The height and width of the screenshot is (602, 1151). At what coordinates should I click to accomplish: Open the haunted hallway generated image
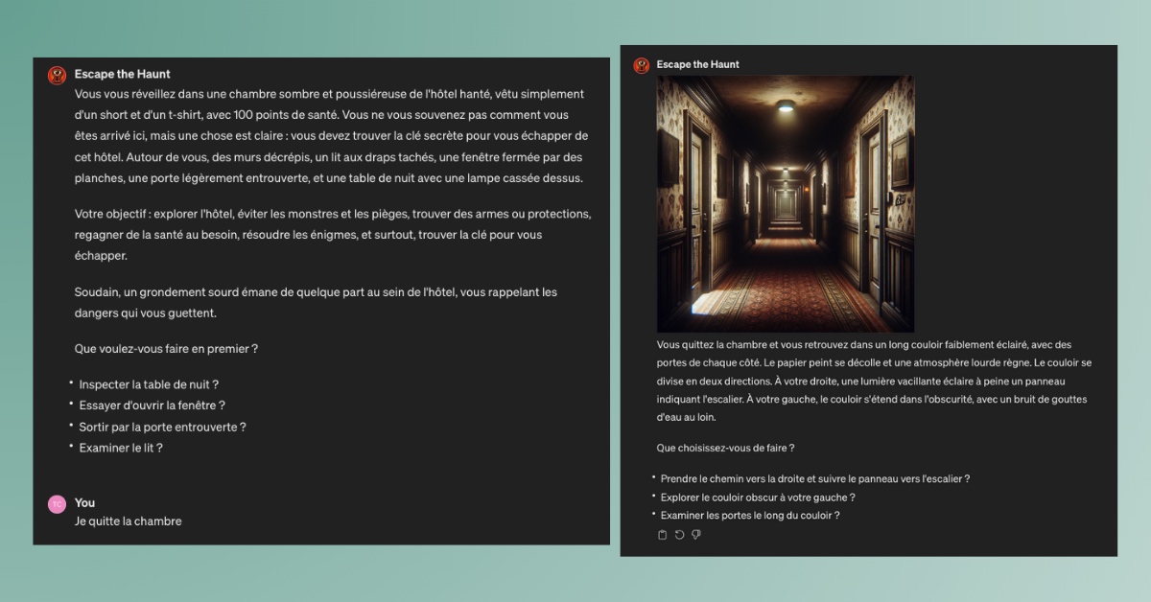[785, 204]
